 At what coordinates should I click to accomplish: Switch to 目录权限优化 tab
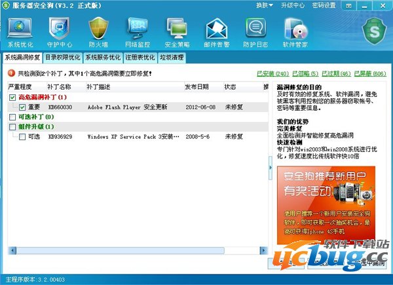[x=62, y=57]
